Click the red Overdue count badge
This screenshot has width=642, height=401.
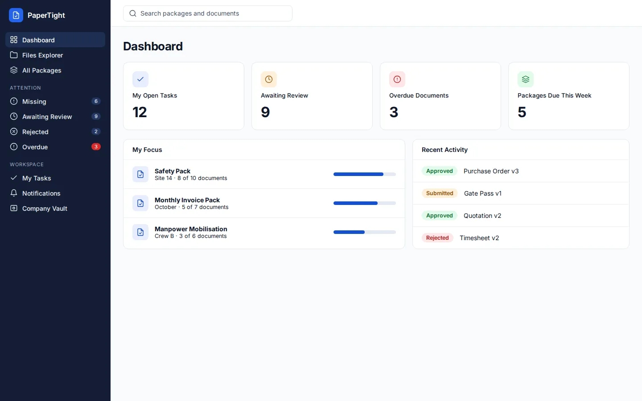pos(96,147)
